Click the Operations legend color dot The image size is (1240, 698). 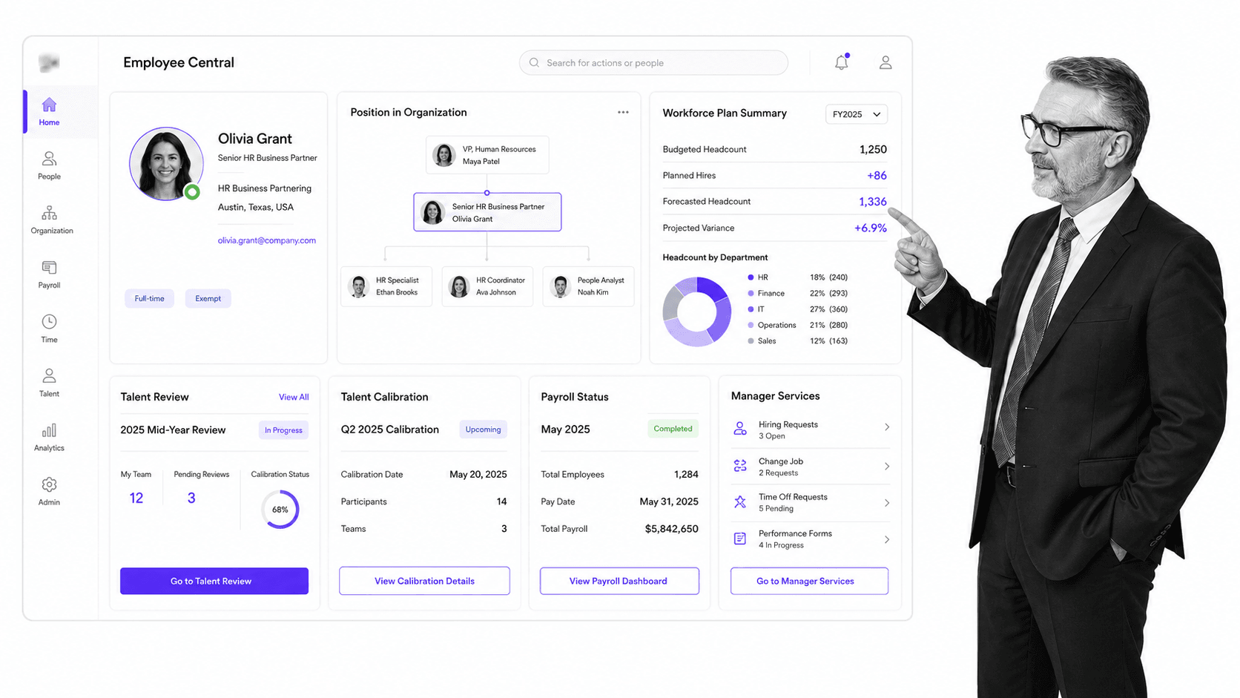point(751,325)
